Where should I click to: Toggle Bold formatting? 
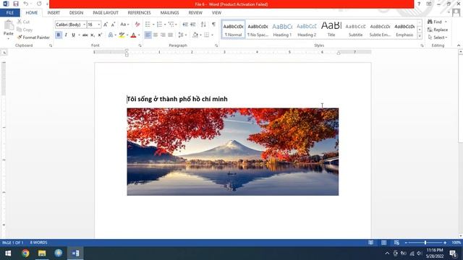coord(59,35)
